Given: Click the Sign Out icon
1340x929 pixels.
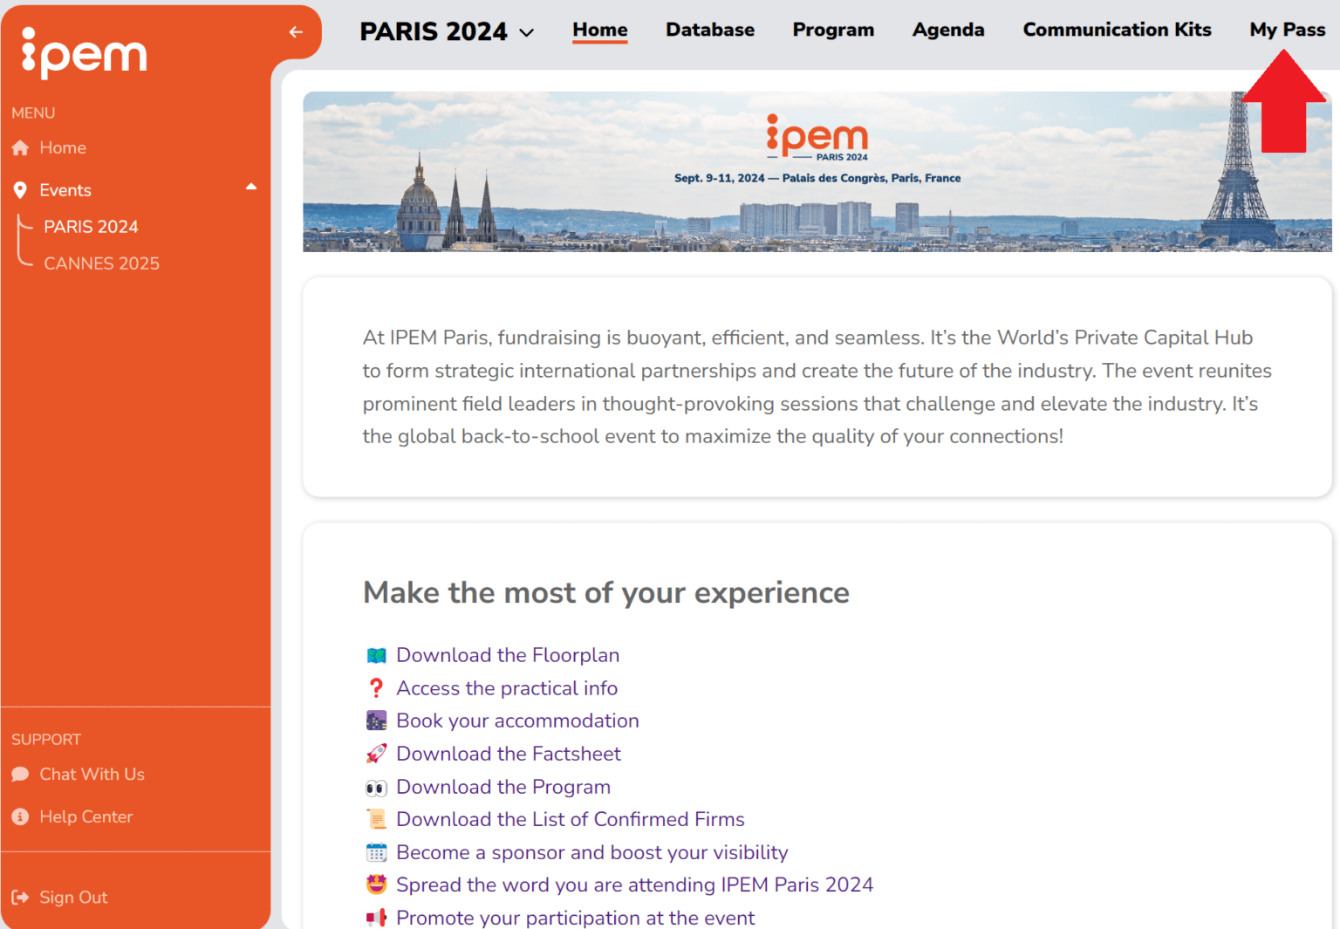Looking at the screenshot, I should point(20,897).
